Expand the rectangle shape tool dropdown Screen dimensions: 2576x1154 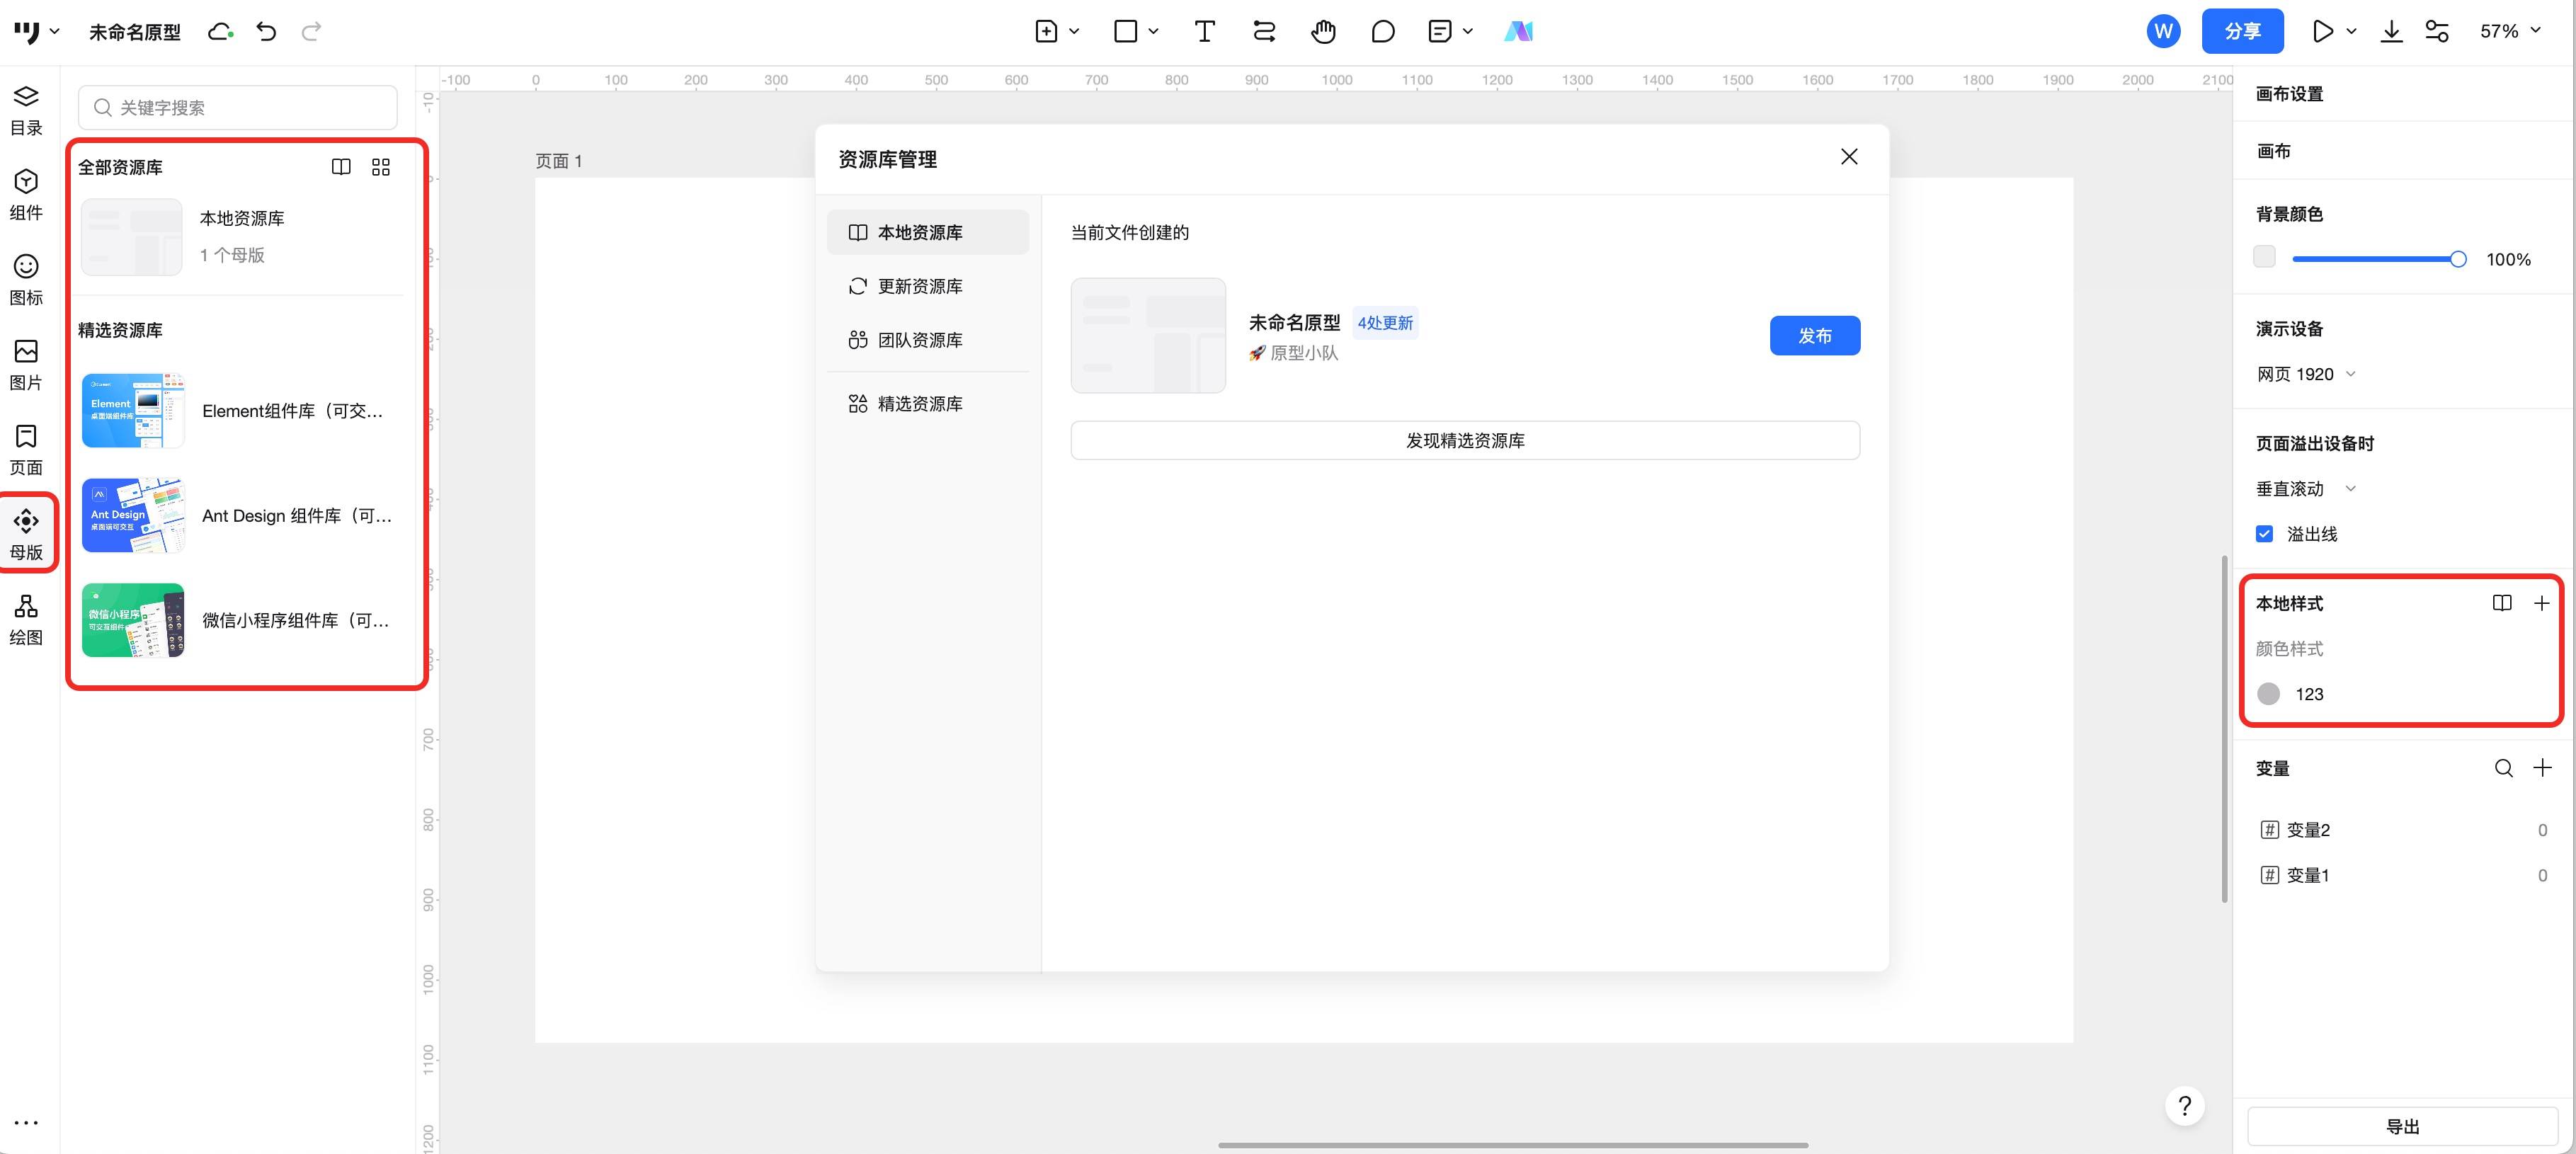1153,31
